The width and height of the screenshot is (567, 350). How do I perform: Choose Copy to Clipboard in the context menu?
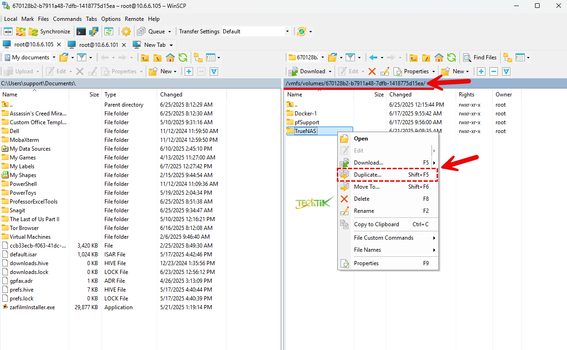coord(388,224)
